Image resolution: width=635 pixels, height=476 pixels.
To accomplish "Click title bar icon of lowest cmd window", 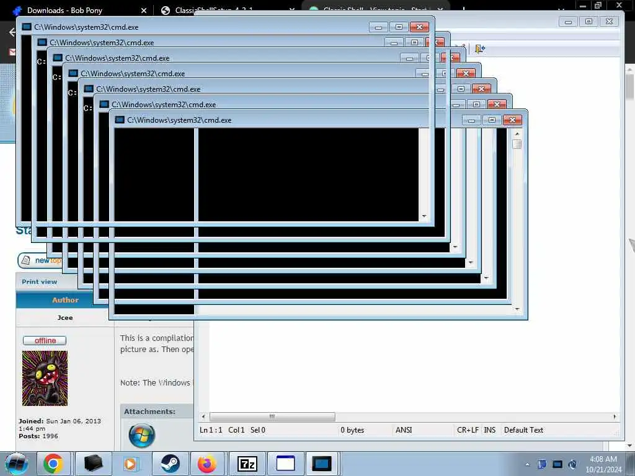I will [x=120, y=120].
